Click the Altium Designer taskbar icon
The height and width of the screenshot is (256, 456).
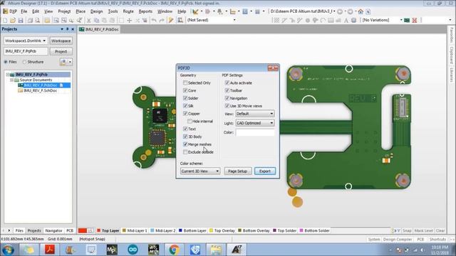click(237, 250)
